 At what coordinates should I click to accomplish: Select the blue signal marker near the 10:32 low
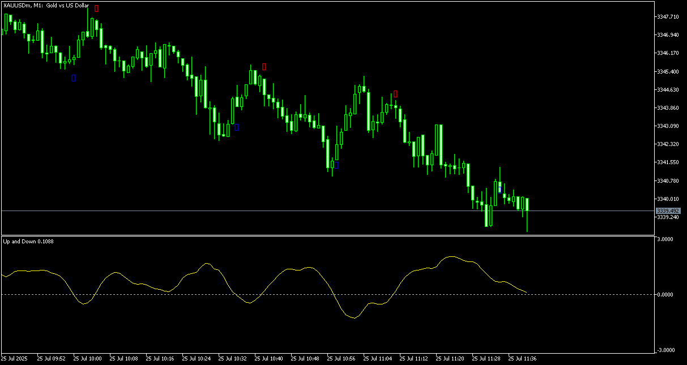pyautogui.click(x=237, y=127)
